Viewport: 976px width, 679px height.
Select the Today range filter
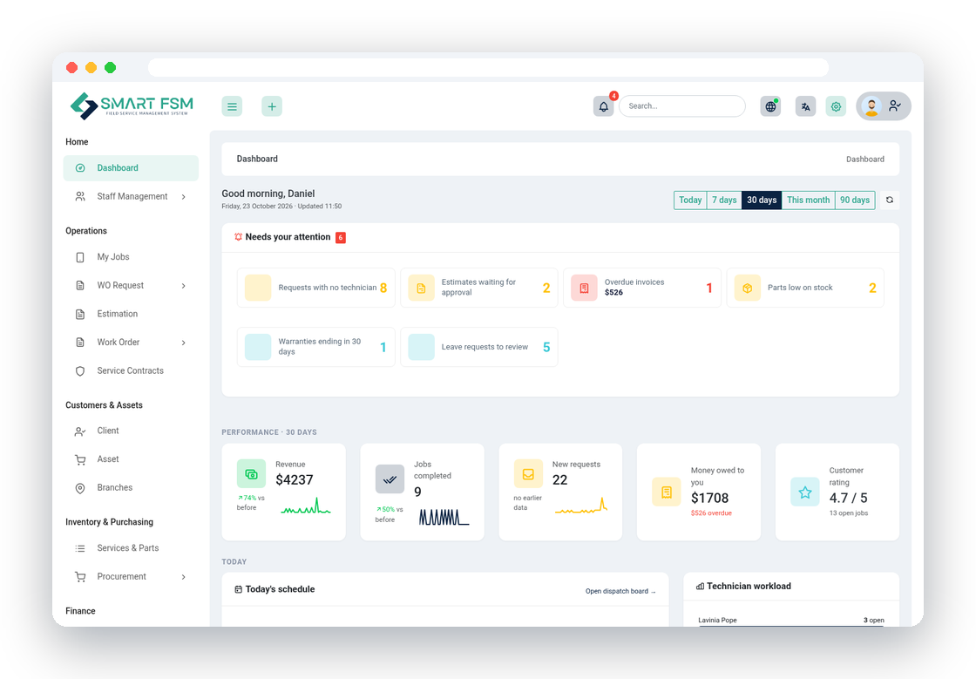tap(690, 200)
